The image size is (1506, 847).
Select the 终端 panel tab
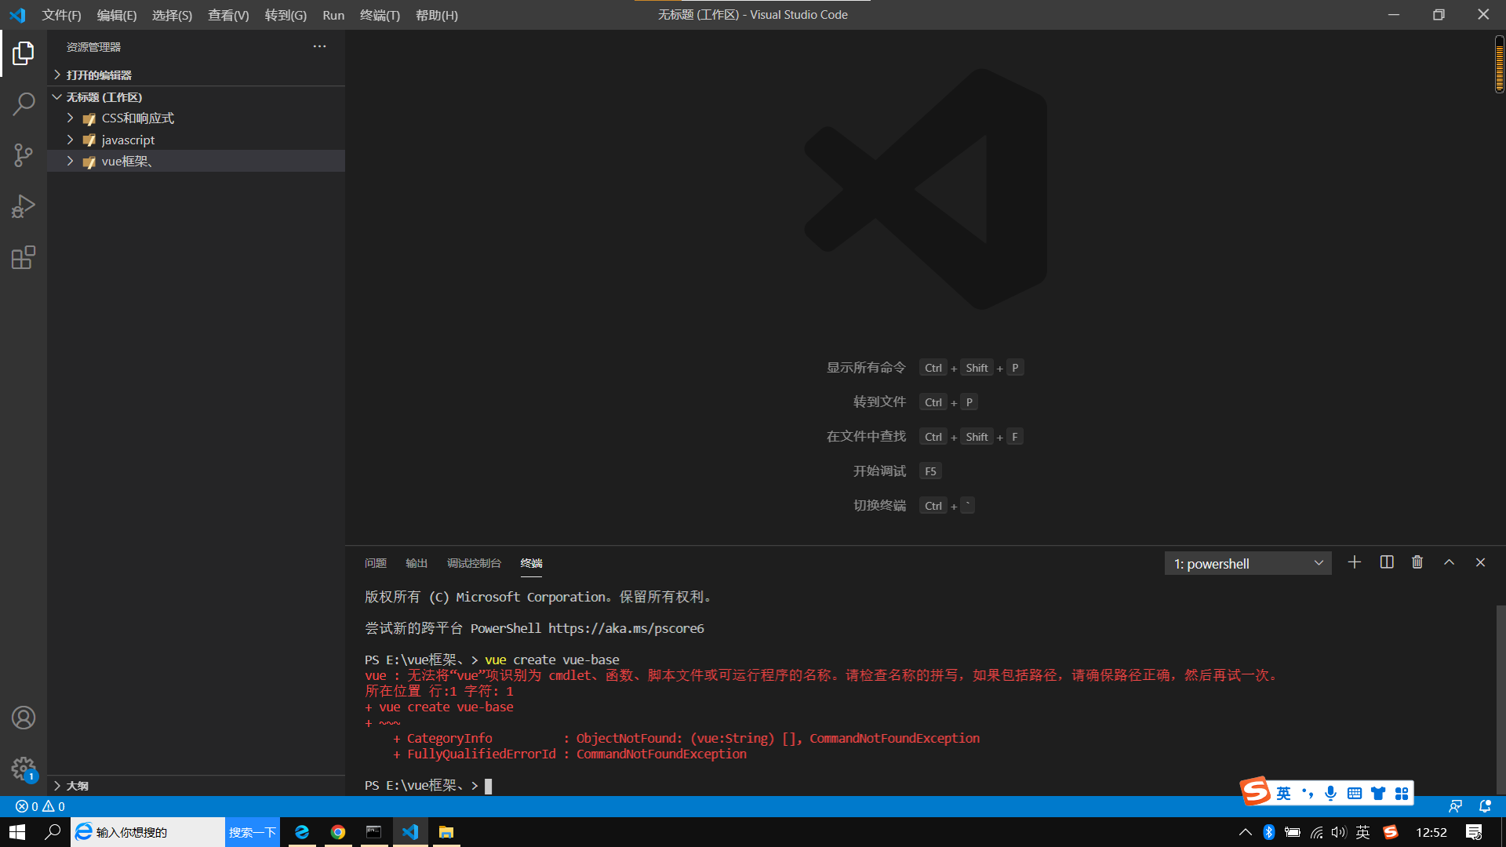[x=531, y=563]
